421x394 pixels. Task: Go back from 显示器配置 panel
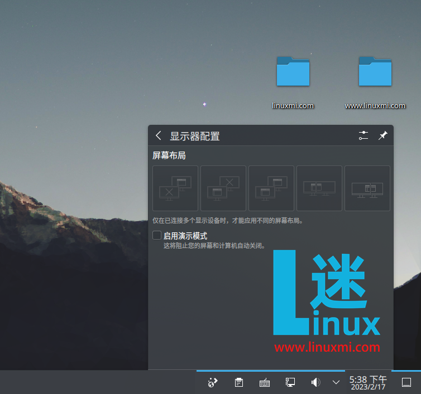(x=159, y=135)
